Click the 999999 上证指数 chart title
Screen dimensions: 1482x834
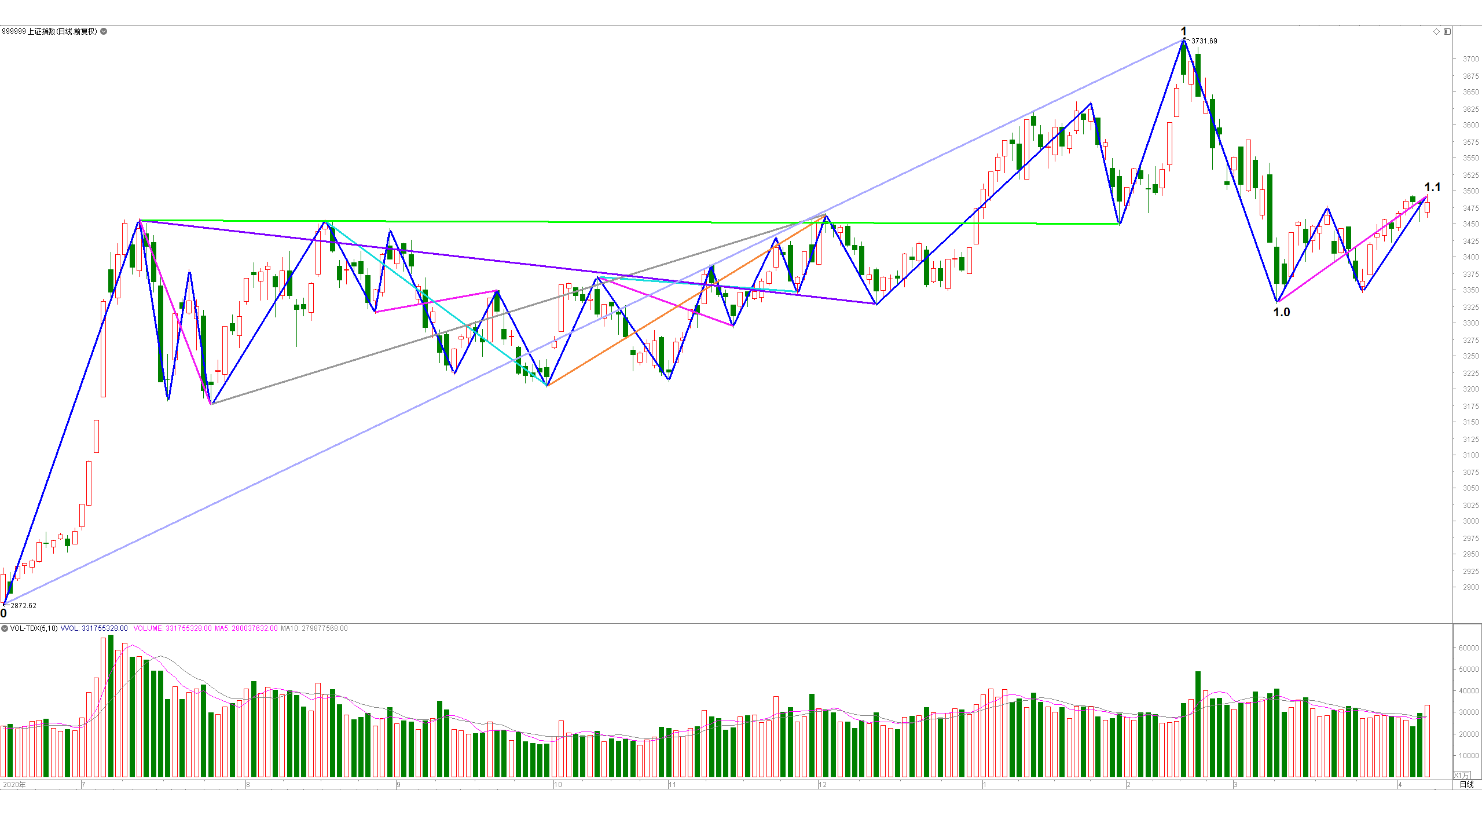point(49,31)
